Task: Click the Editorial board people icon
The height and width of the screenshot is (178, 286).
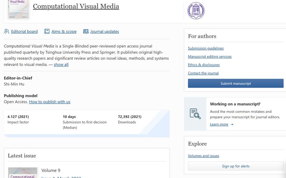Action: point(6,31)
